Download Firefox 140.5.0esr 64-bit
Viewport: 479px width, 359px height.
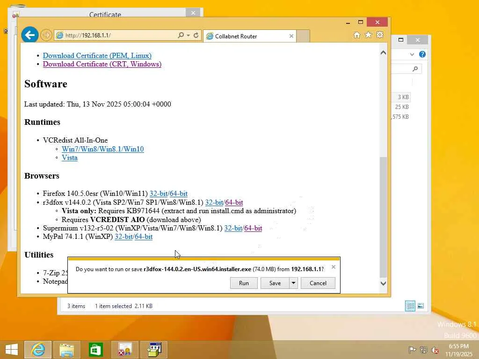pos(178,194)
